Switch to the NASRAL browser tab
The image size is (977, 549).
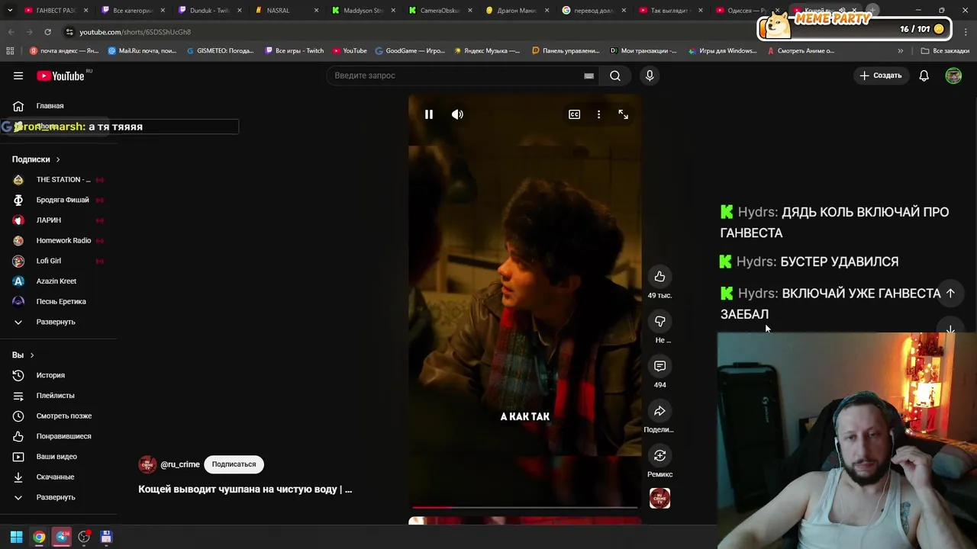point(286,11)
